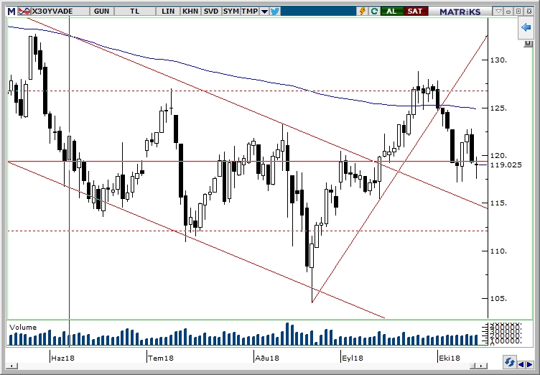Click the red SAT sell button
The image size is (540, 375).
click(x=415, y=11)
